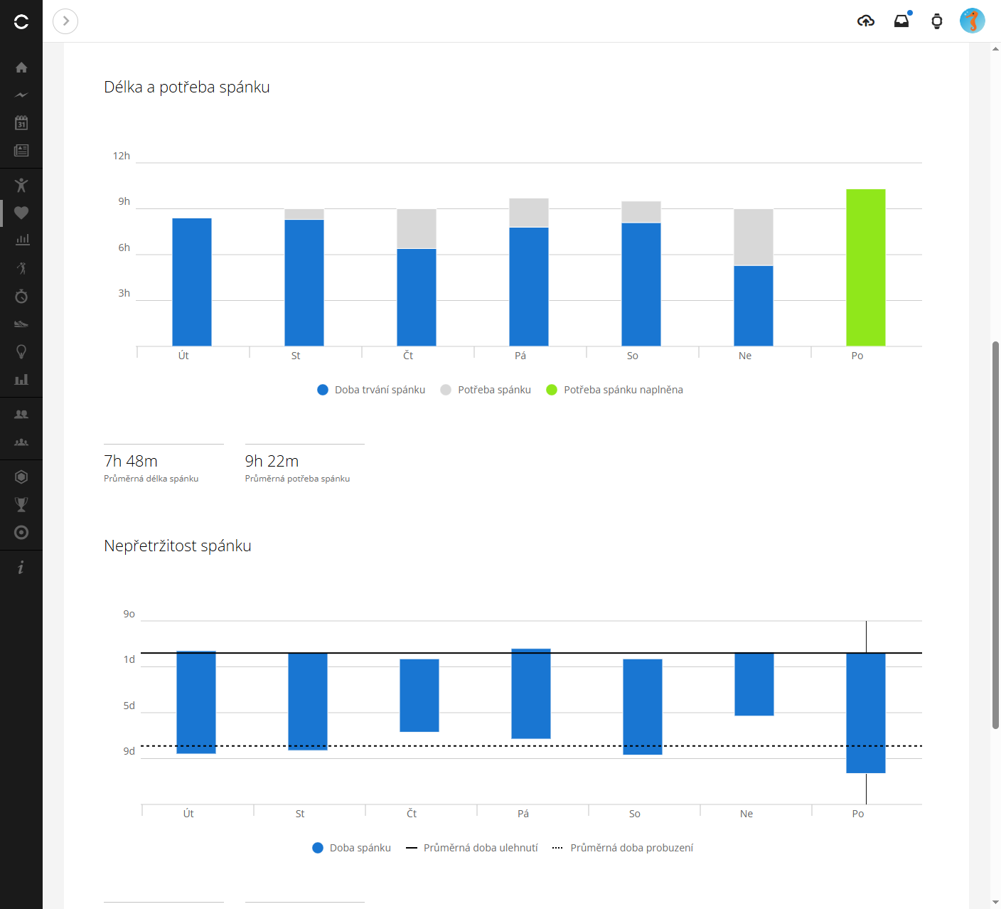This screenshot has width=1001, height=909.
Task: Click the running shoe icon in the sidebar
Action: coord(21,324)
